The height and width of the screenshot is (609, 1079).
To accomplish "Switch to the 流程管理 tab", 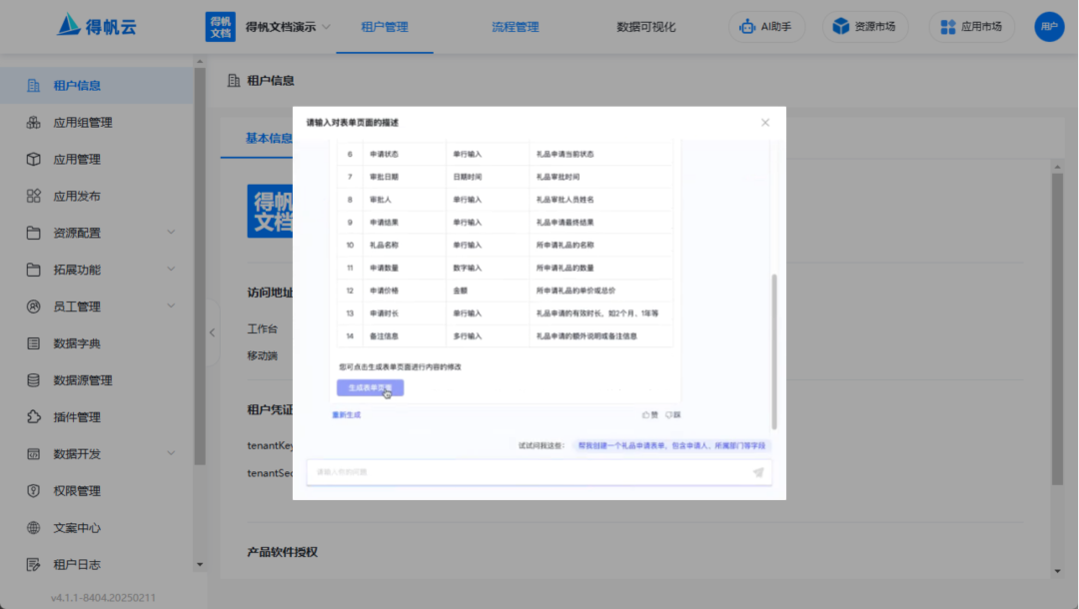I will pyautogui.click(x=514, y=27).
